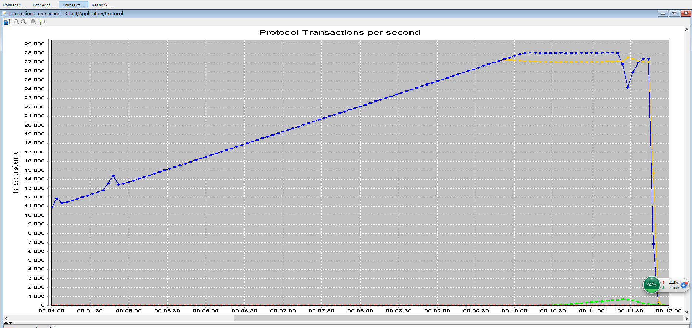Image resolution: width=692 pixels, height=328 pixels.
Task: Select the Transact... tab
Action: (x=74, y=5)
